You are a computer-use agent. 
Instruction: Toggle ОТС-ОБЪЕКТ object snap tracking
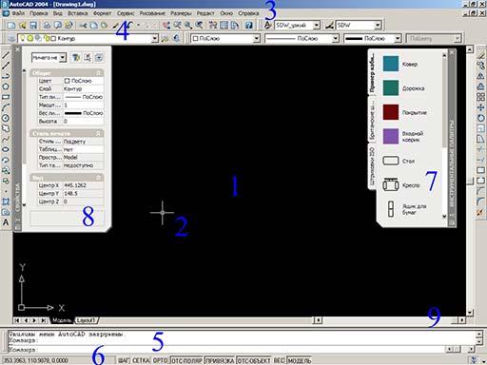[x=254, y=360]
